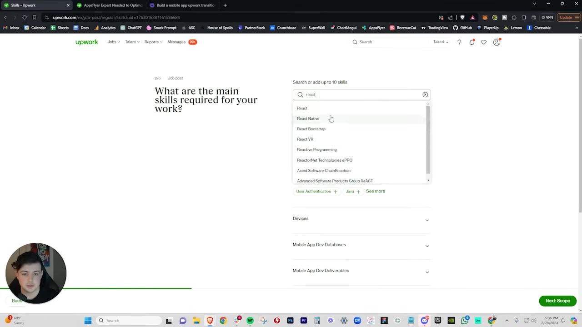Image resolution: width=582 pixels, height=327 pixels.
Task: Expand the Mobile App Dev Deliverables section
Action: tap(361, 271)
